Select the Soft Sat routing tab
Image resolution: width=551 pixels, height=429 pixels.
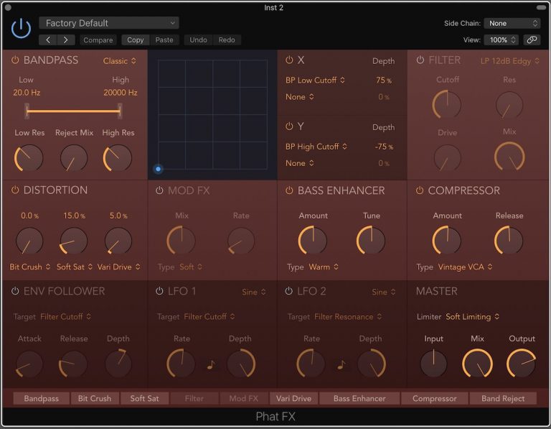point(144,398)
